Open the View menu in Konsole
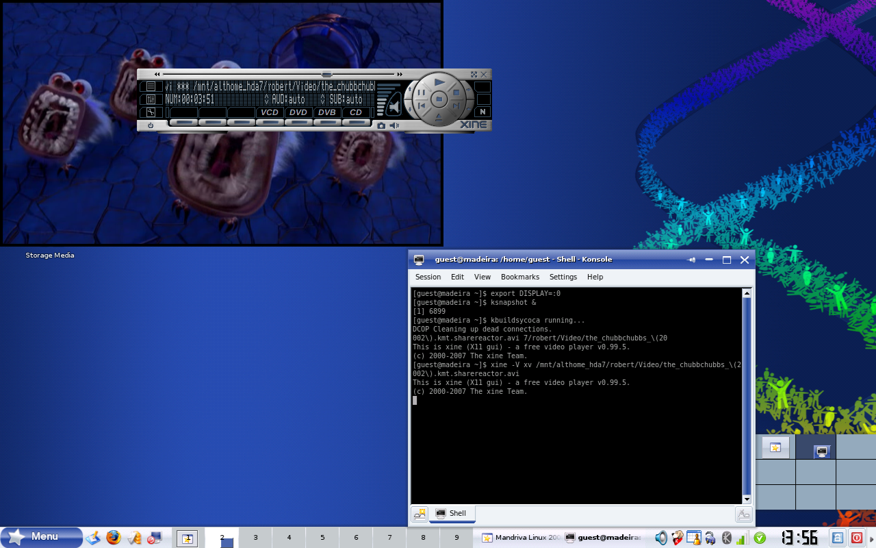Image resolution: width=876 pixels, height=548 pixels. point(482,277)
